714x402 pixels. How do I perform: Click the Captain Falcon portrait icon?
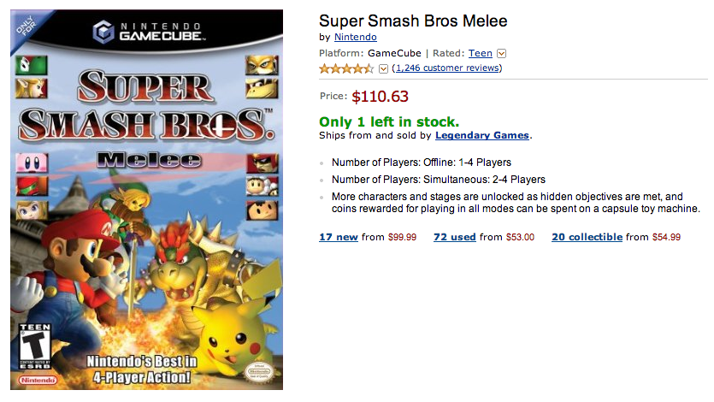(x=263, y=163)
